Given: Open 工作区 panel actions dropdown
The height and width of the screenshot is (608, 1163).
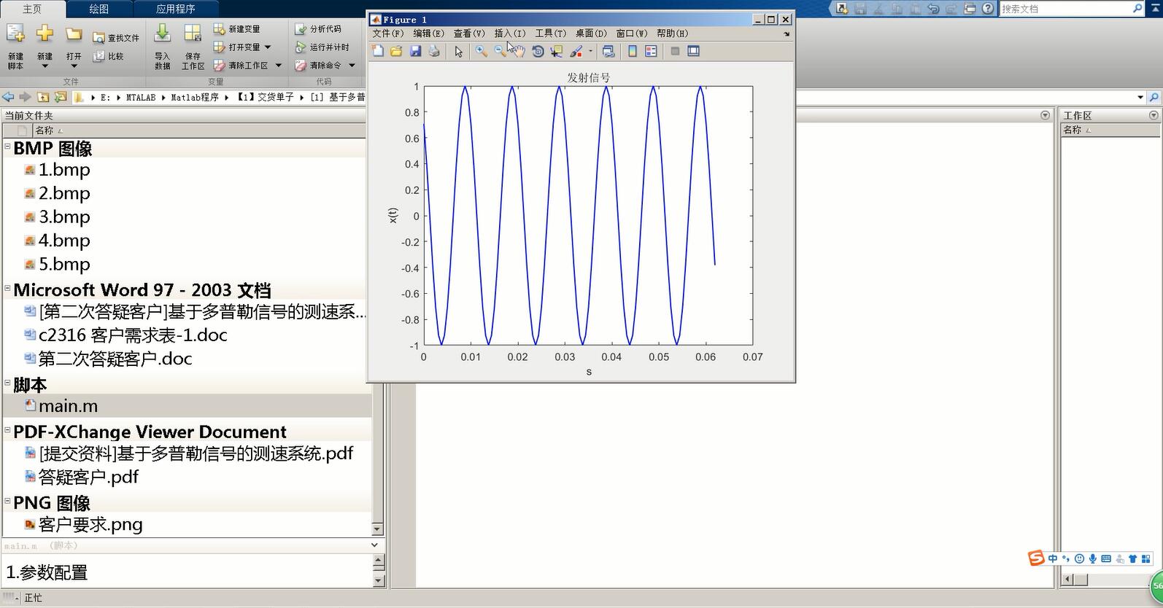Looking at the screenshot, I should tap(1154, 115).
